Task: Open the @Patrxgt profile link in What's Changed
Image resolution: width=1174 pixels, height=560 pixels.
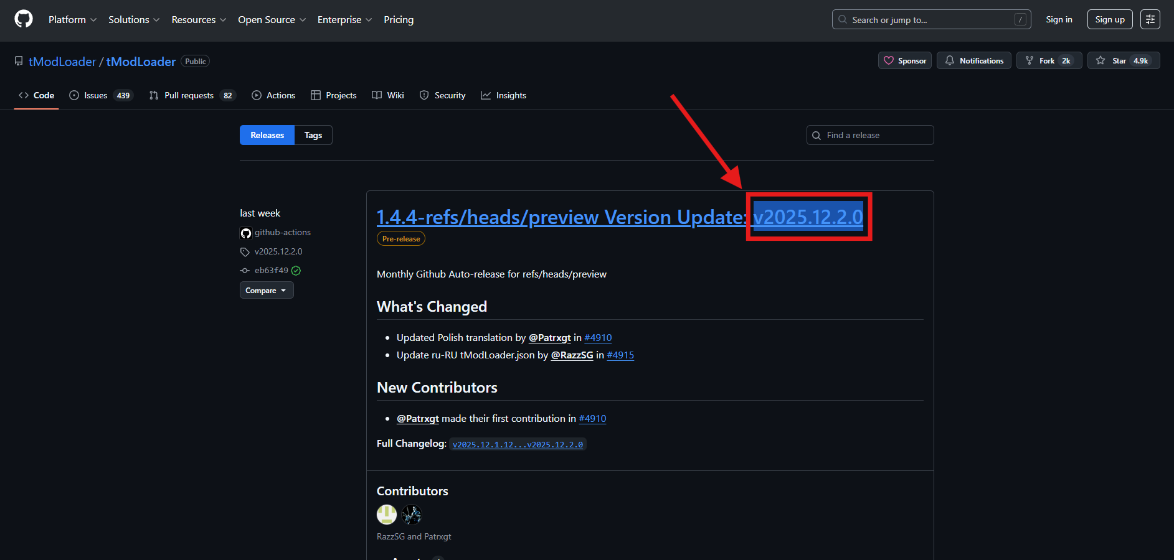Action: pos(550,338)
